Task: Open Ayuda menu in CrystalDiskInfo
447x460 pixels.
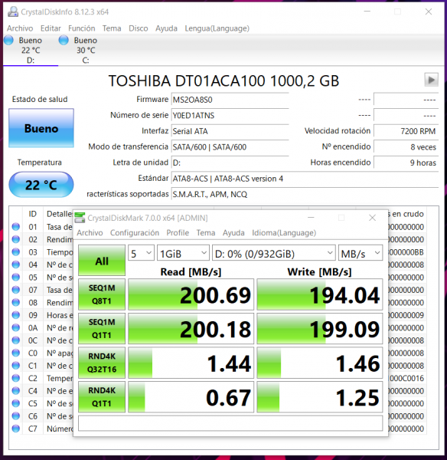Action: click(166, 28)
